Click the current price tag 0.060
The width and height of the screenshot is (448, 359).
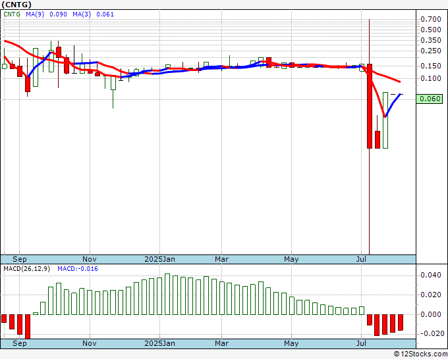[430, 99]
